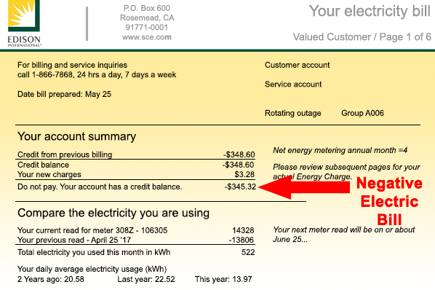Image resolution: width=435 pixels, height=290 pixels.
Task: Click '2 Years ago: 20.58' value
Action: click(x=51, y=279)
